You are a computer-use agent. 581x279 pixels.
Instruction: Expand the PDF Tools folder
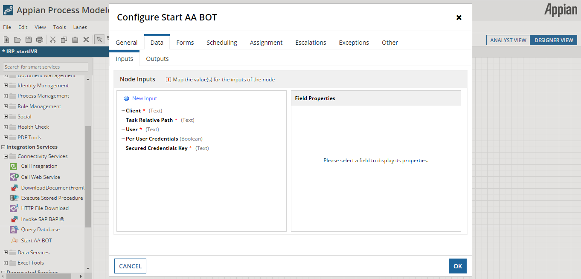6,137
